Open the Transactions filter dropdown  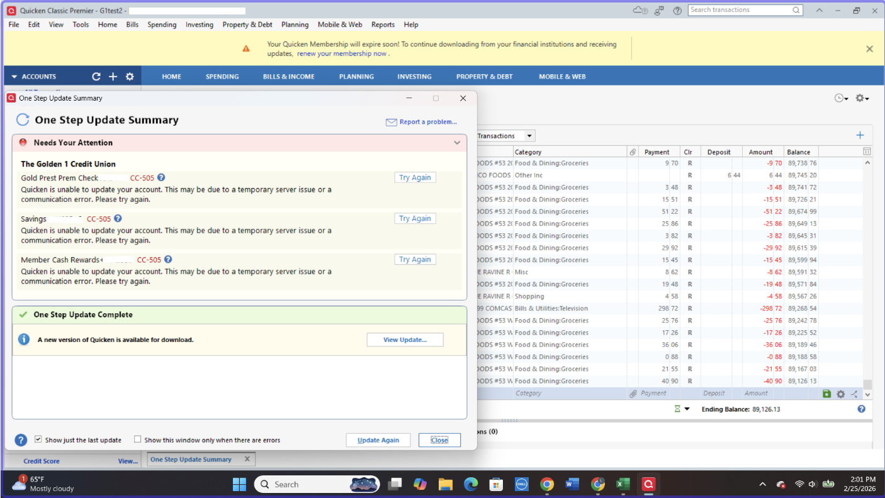(x=530, y=136)
